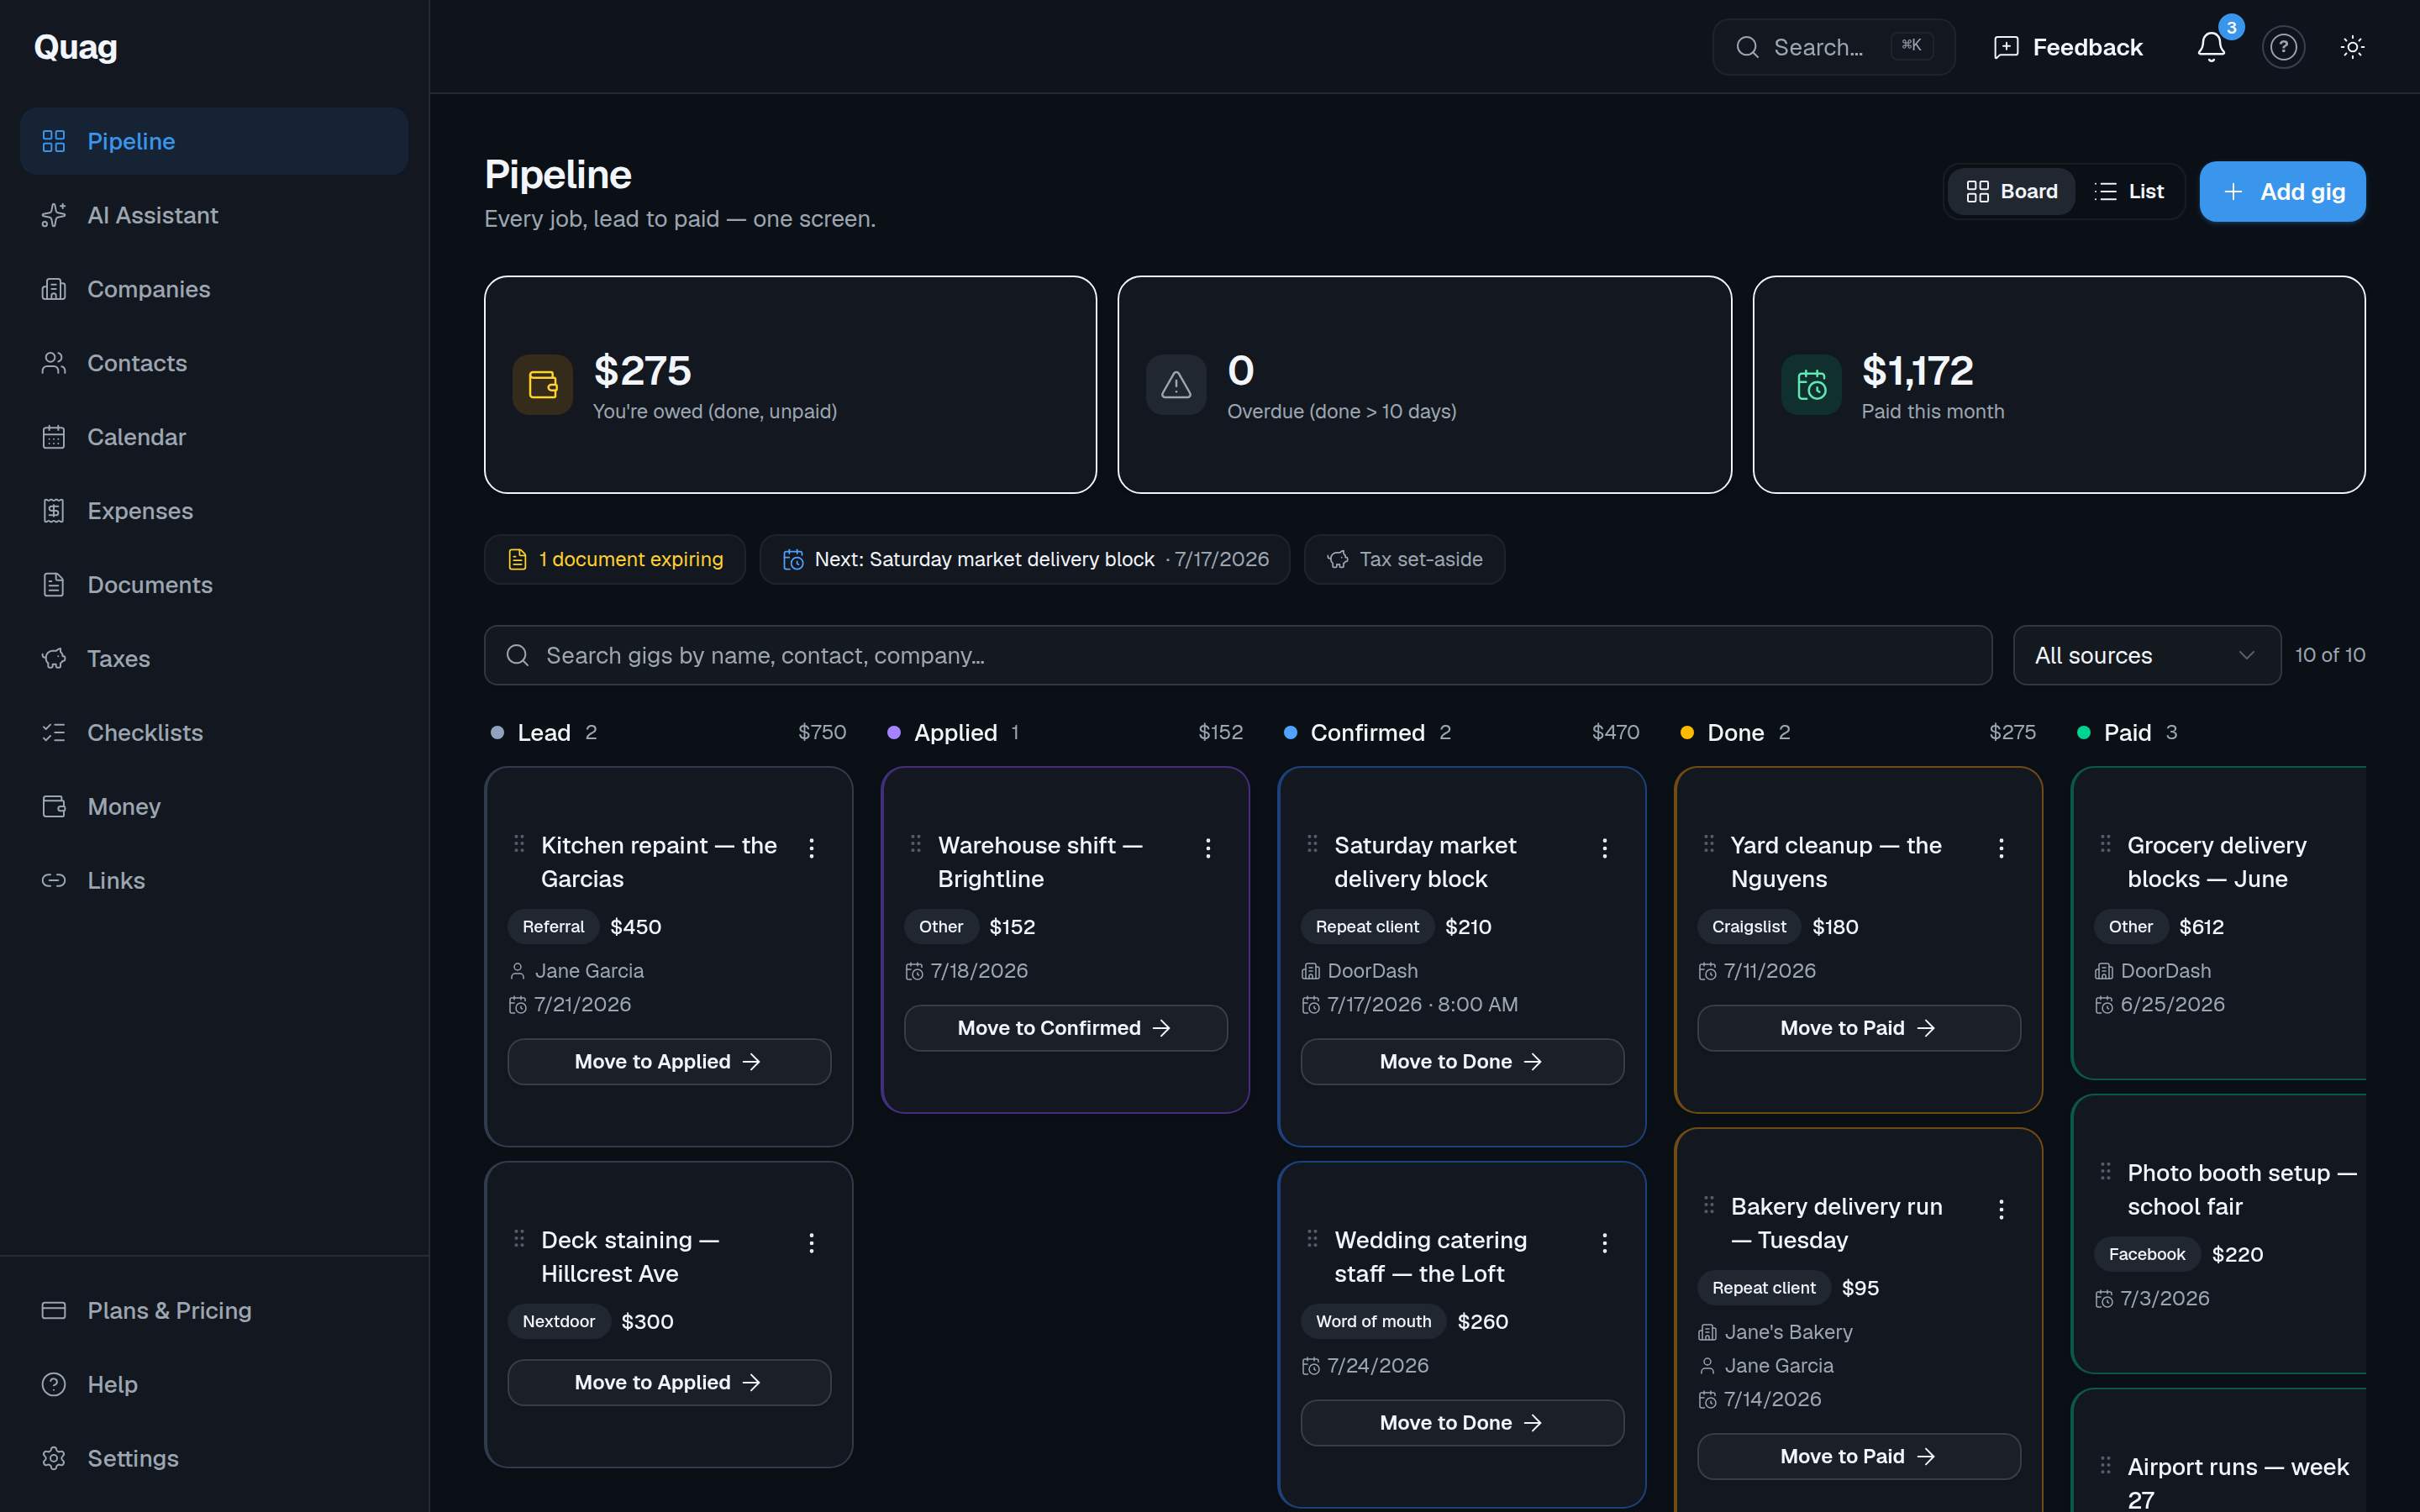The width and height of the screenshot is (2420, 1512).
Task: Click the Plans & Pricing card icon
Action: click(x=54, y=1311)
